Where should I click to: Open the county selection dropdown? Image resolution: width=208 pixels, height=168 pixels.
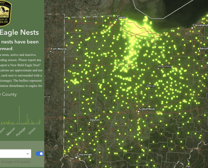[16, 154]
